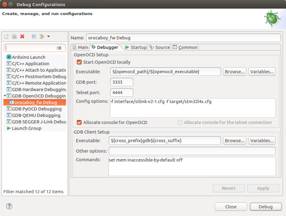The width and height of the screenshot is (286, 216).
Task: Switch to the Main tab
Action: [80, 47]
